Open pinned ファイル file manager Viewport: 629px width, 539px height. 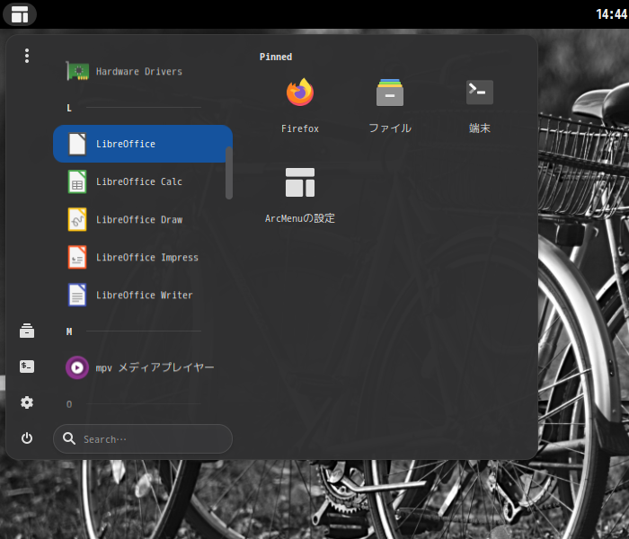(x=390, y=106)
